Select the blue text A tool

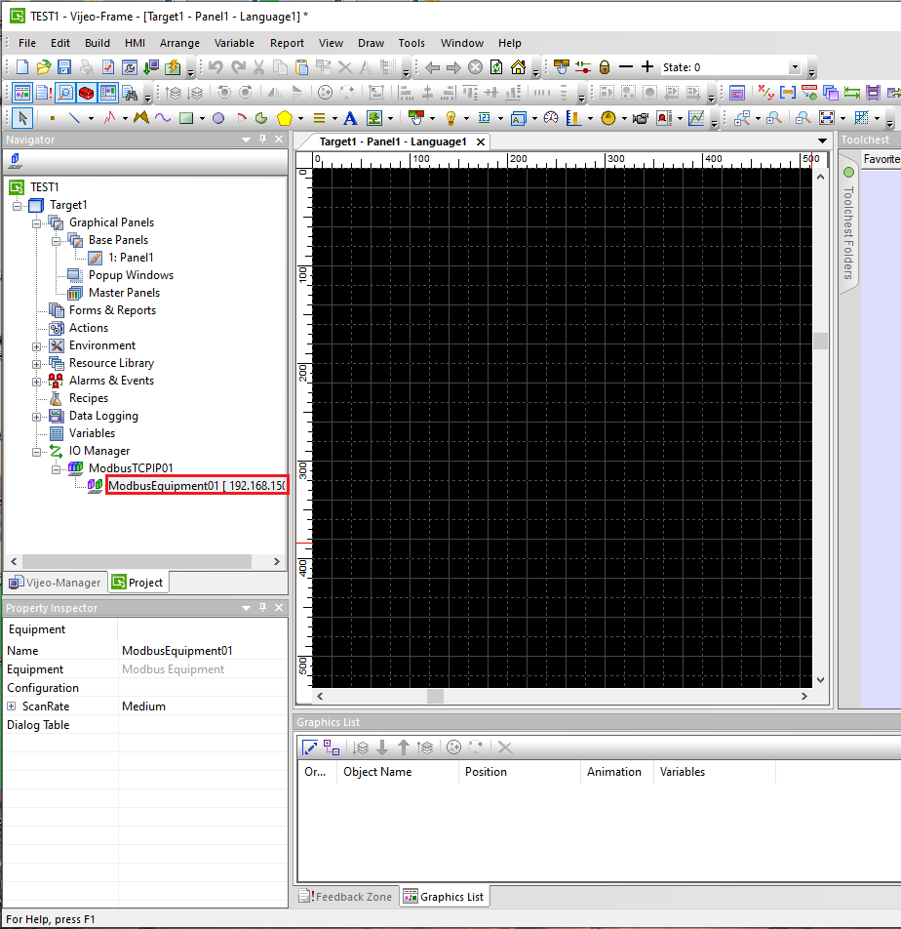click(350, 118)
